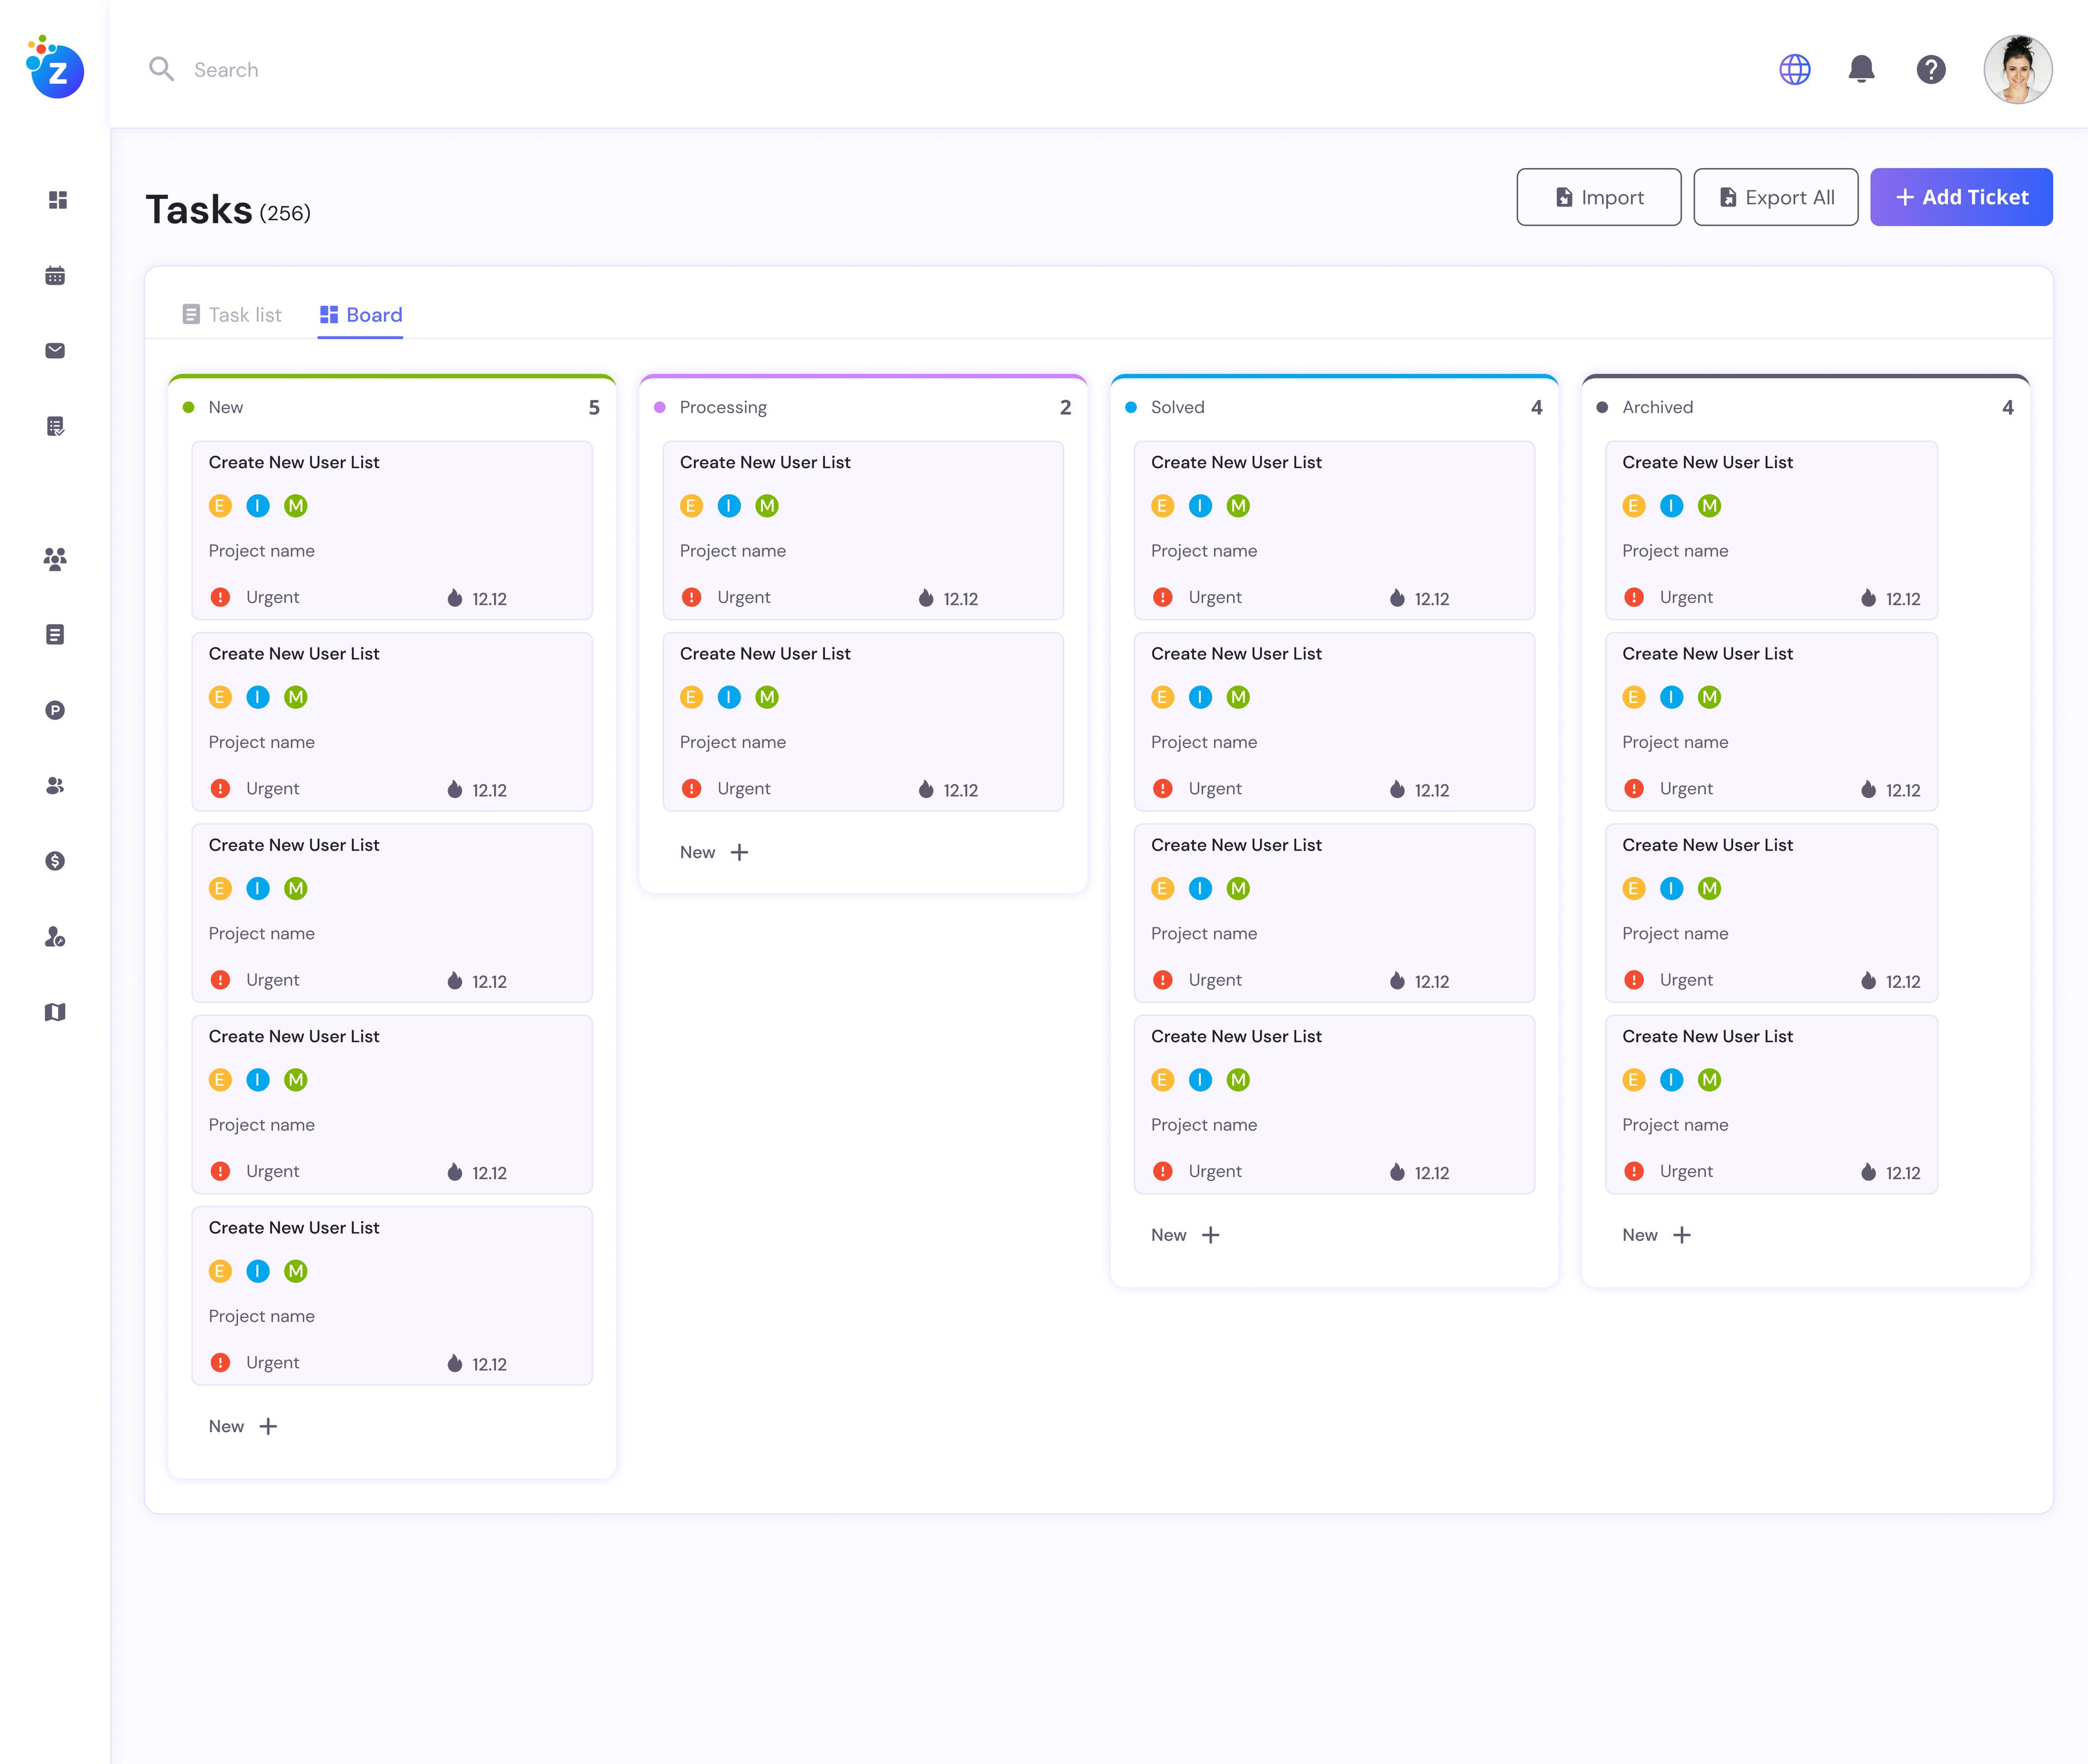Open the calendar icon in sidebar
The width and height of the screenshot is (2088, 1764).
coord(55,275)
